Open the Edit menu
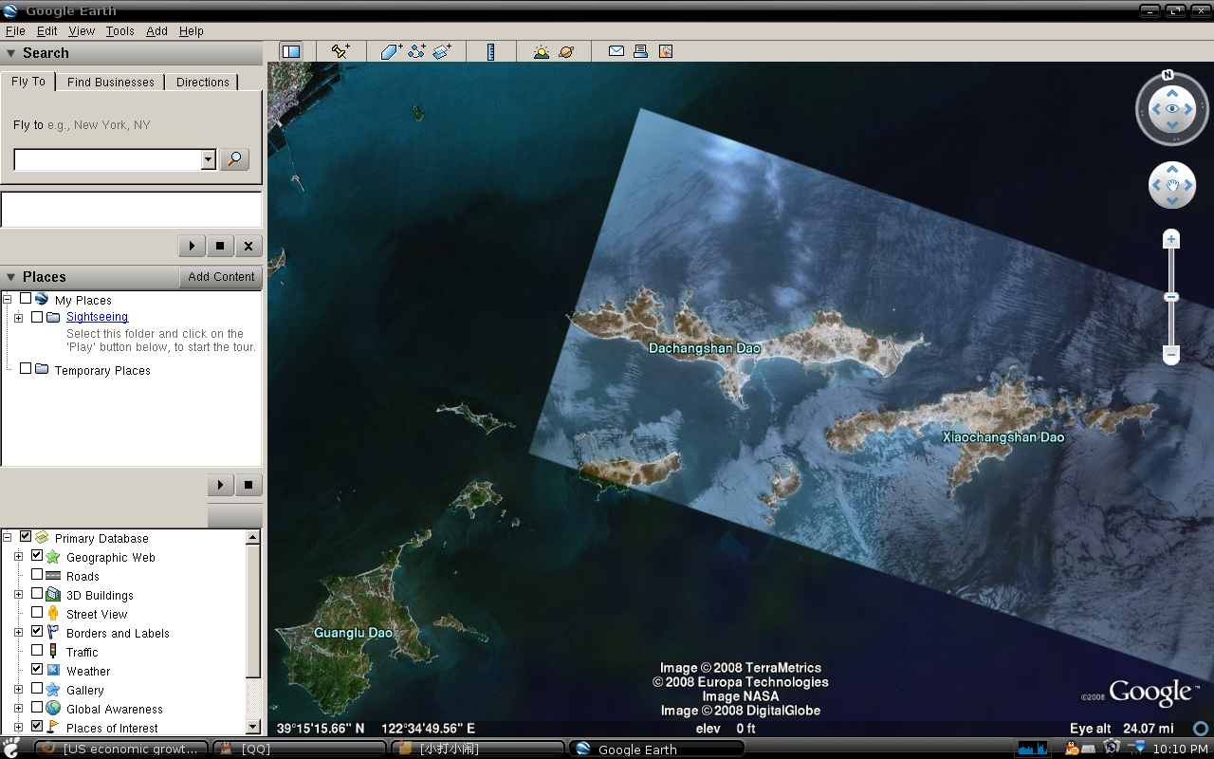The height and width of the screenshot is (759, 1214). pos(47,31)
